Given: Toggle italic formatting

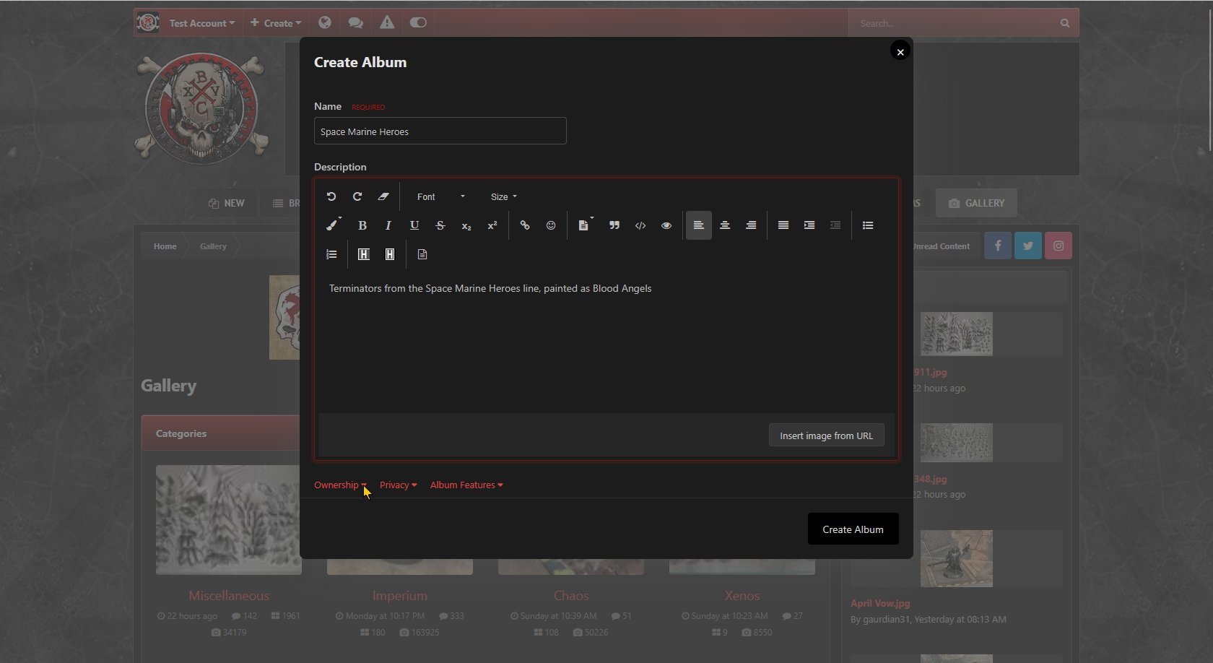Looking at the screenshot, I should click(x=388, y=225).
